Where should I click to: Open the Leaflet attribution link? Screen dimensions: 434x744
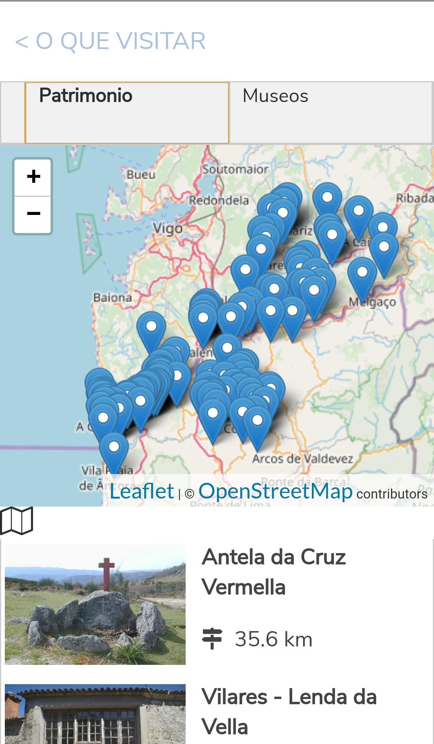[x=141, y=491]
